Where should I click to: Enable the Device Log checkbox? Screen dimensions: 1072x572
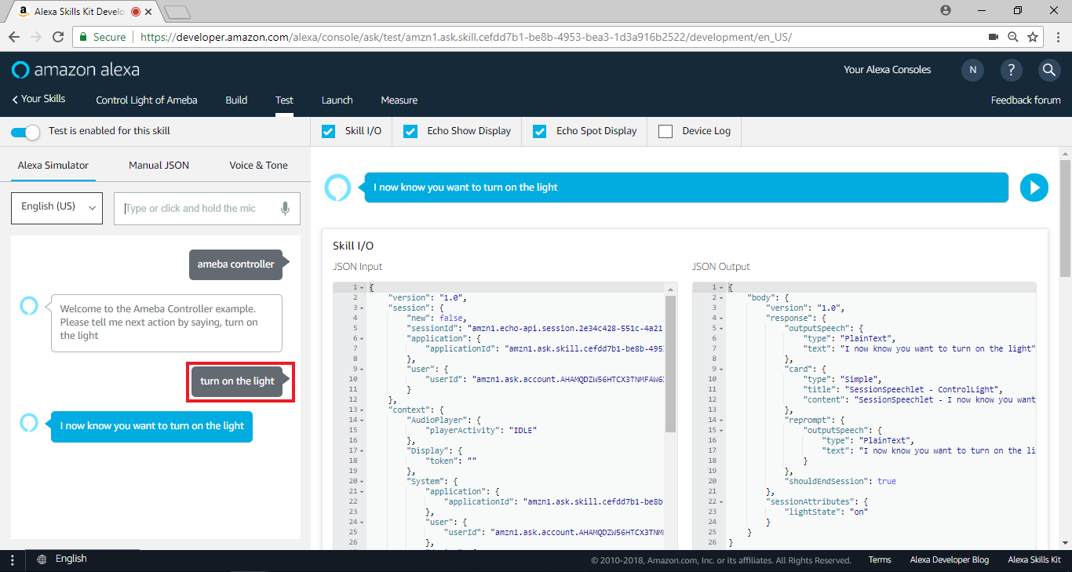click(665, 131)
